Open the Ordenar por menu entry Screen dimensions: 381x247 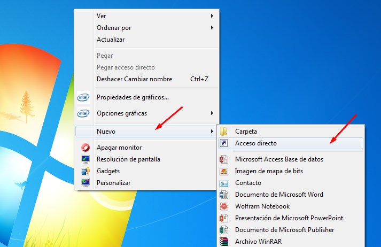(146, 28)
